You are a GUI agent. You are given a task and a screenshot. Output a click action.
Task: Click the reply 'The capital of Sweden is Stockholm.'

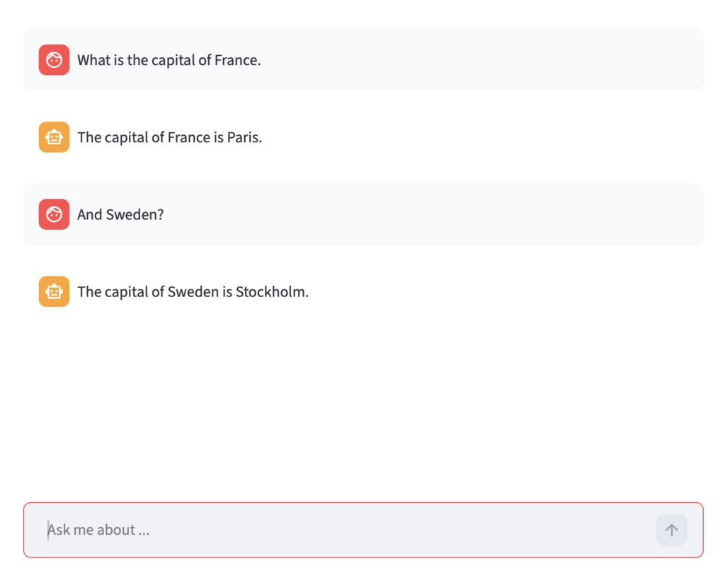[x=193, y=291]
